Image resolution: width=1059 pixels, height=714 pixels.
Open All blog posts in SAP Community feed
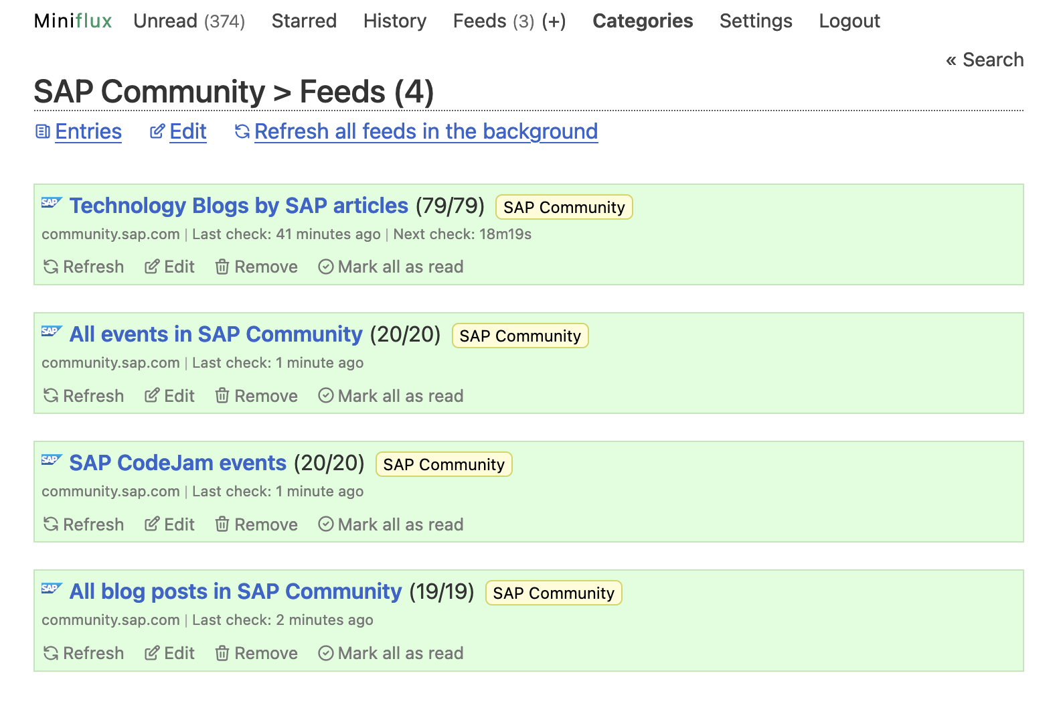coord(236,591)
